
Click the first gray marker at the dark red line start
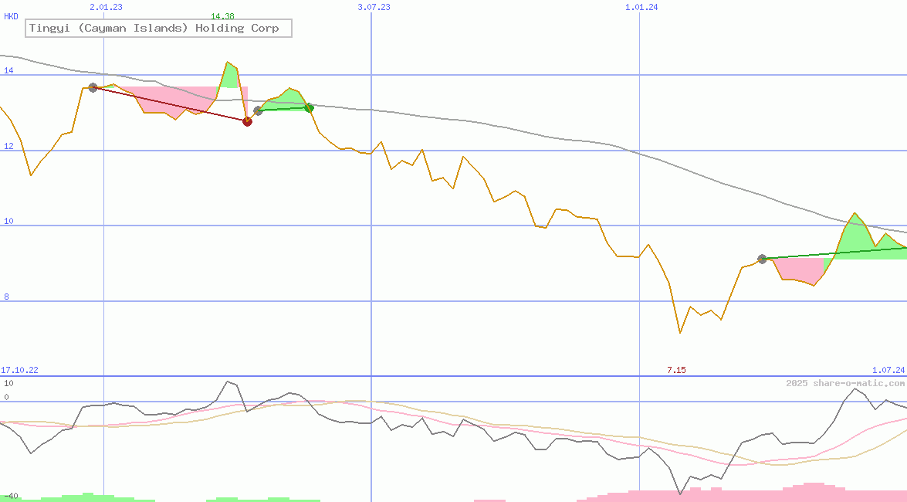pos(93,87)
